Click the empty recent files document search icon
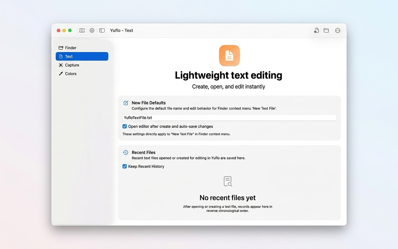Screen dimensions: 398x249 [228, 181]
